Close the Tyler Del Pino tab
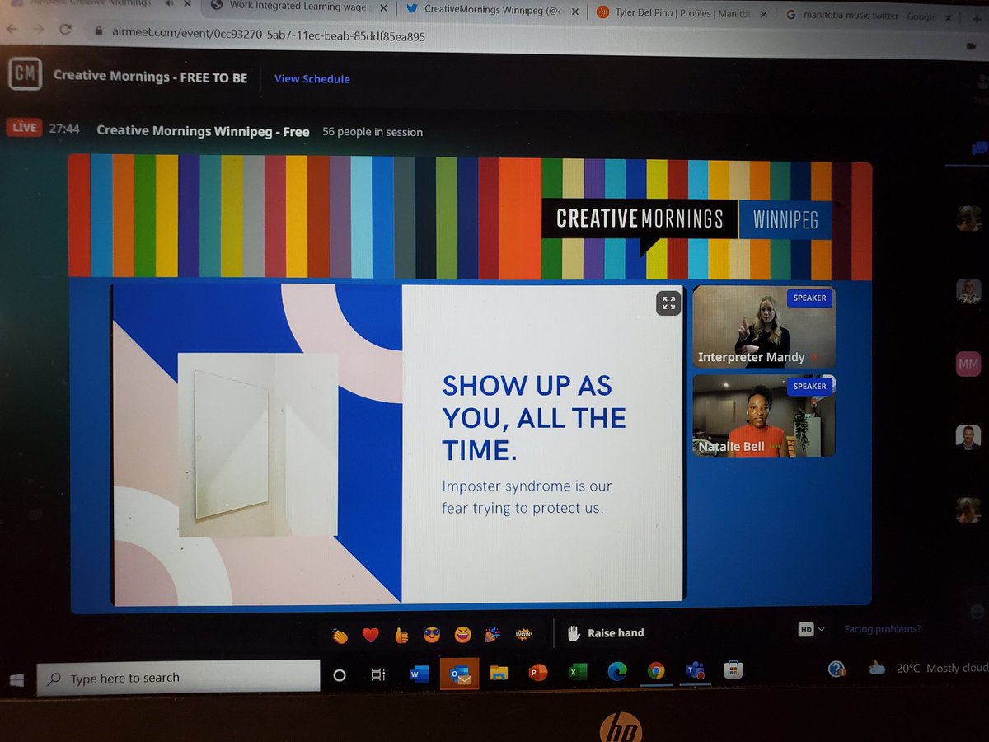The image size is (989, 742). click(765, 15)
